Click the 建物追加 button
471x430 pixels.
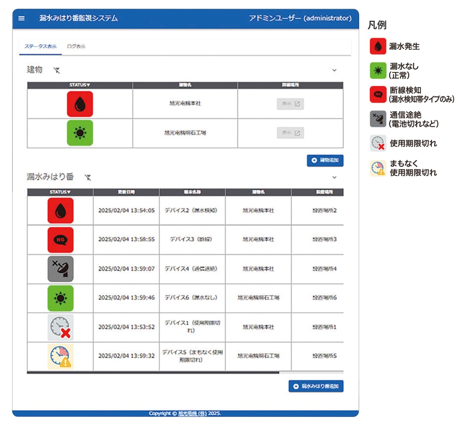[325, 161]
